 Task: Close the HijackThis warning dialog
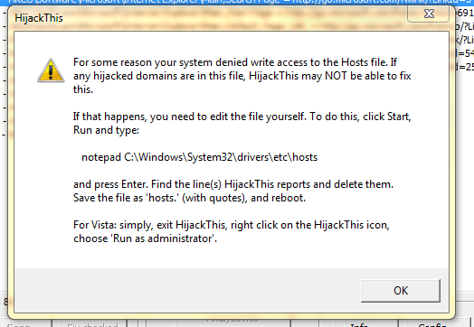pos(429,14)
